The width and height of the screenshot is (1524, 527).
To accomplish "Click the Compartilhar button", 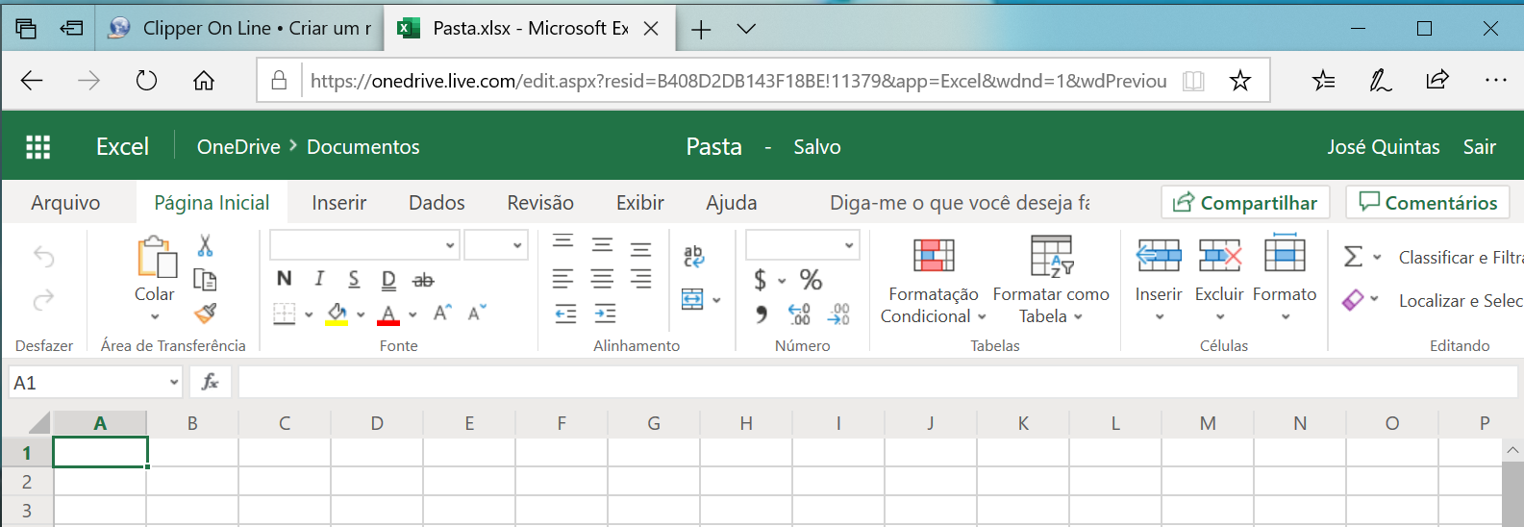I will tap(1245, 202).
